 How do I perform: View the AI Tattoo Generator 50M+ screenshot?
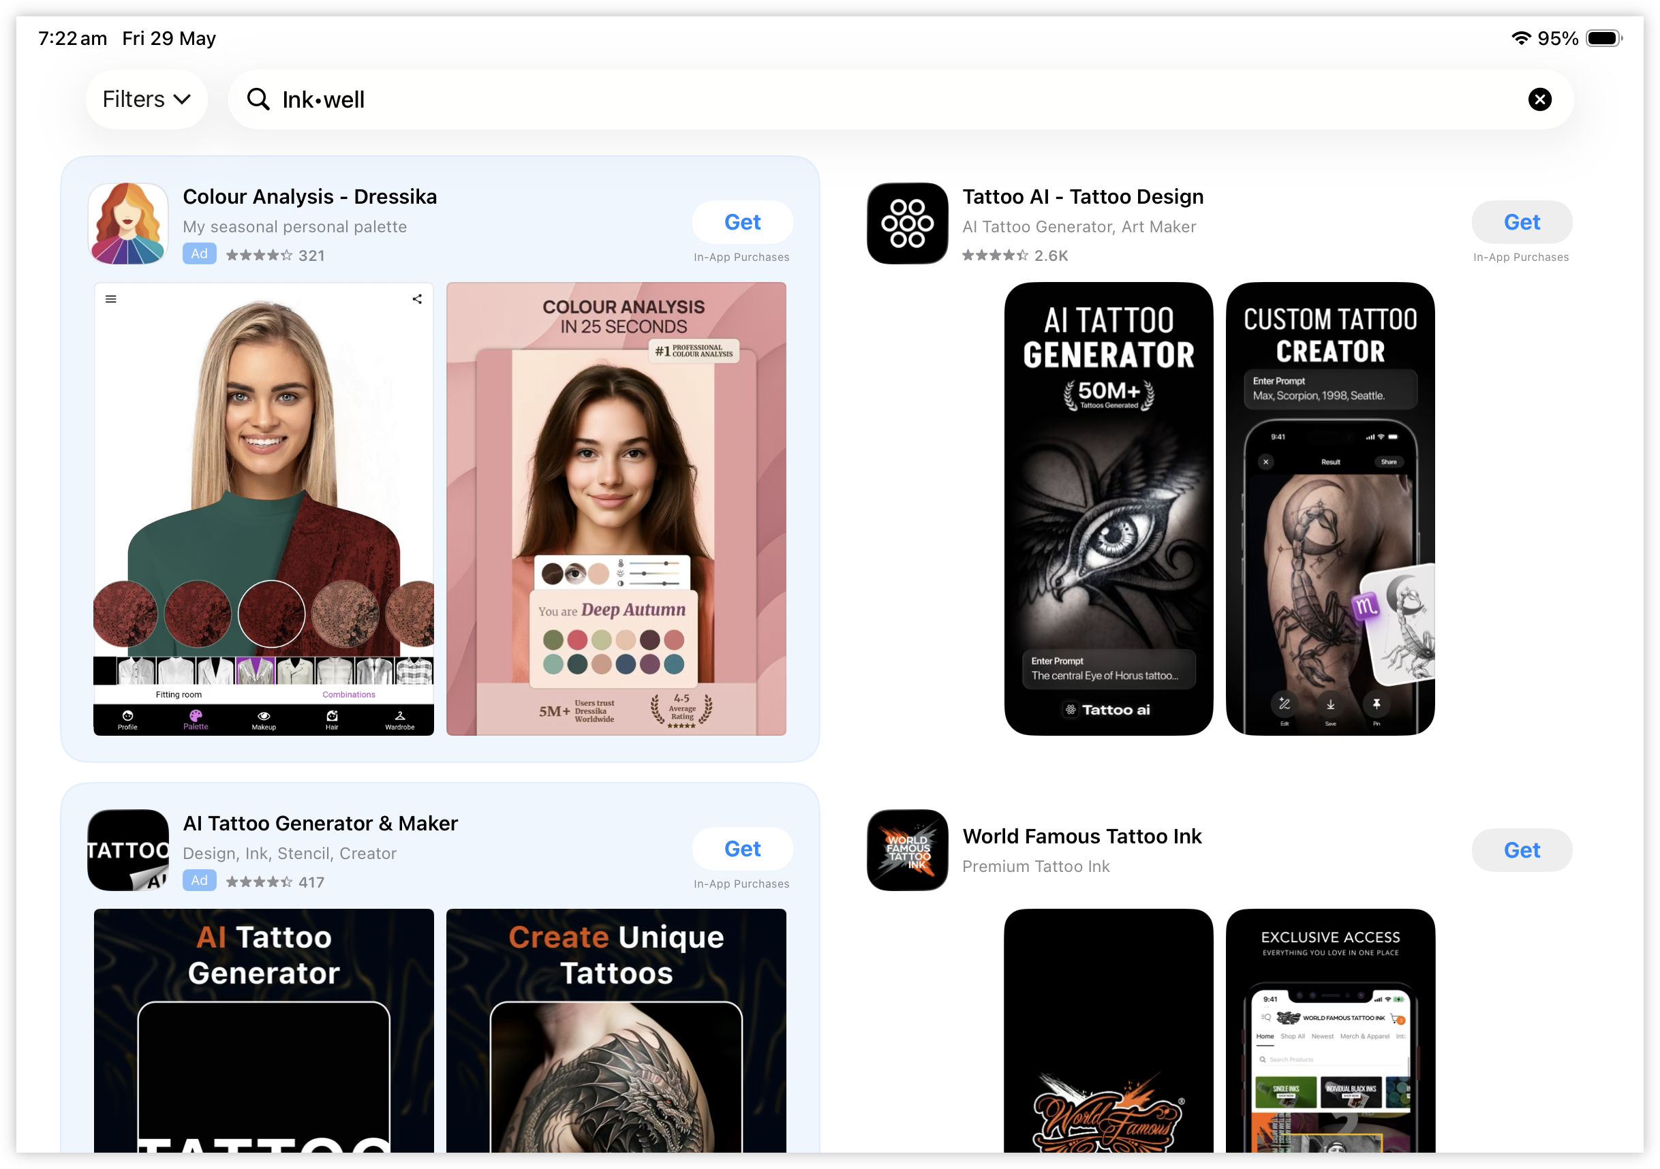coord(1108,509)
